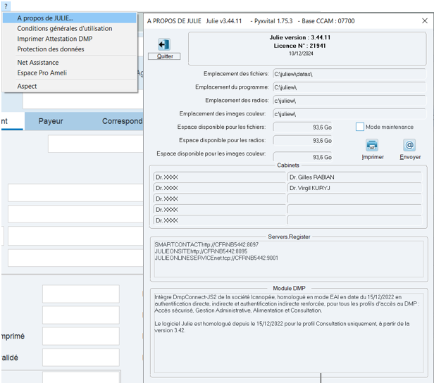Enable the Mode maintenance checkbox
This screenshot has width=434, height=383.
[359, 127]
